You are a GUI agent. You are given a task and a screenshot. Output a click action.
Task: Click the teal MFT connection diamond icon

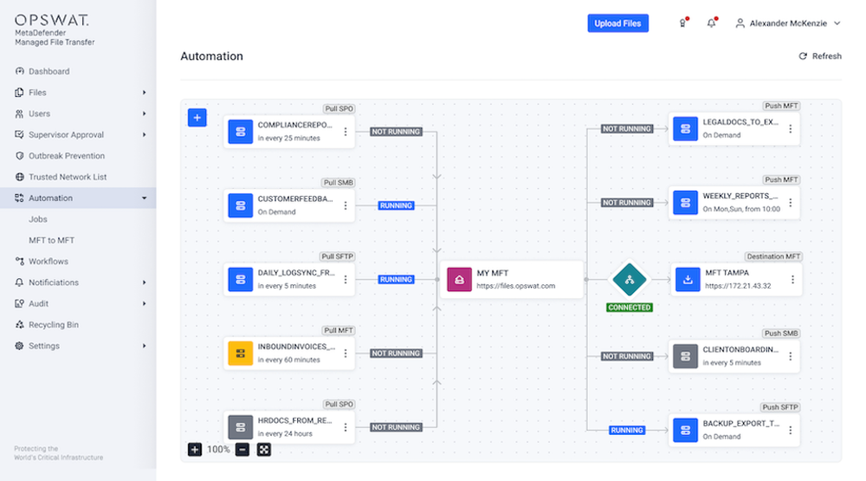coord(630,280)
